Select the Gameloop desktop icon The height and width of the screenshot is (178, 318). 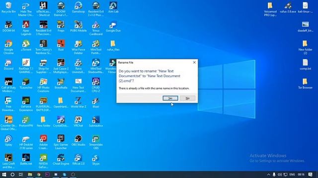coord(79,8)
